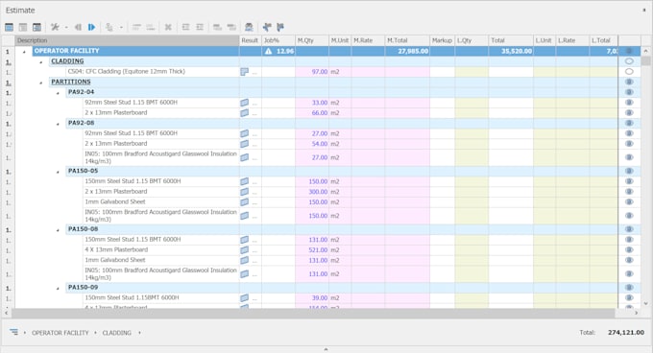This screenshot has width=653, height=353.
Task: Open breadcrumb arrow after CLADDING
Action: tap(139, 333)
